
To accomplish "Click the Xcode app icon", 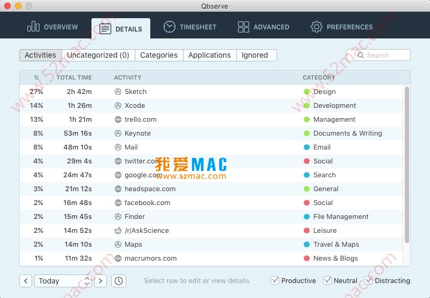I will 118,105.
